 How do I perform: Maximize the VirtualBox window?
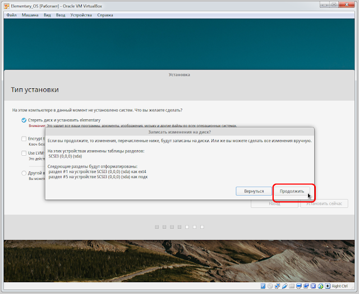[334, 4]
